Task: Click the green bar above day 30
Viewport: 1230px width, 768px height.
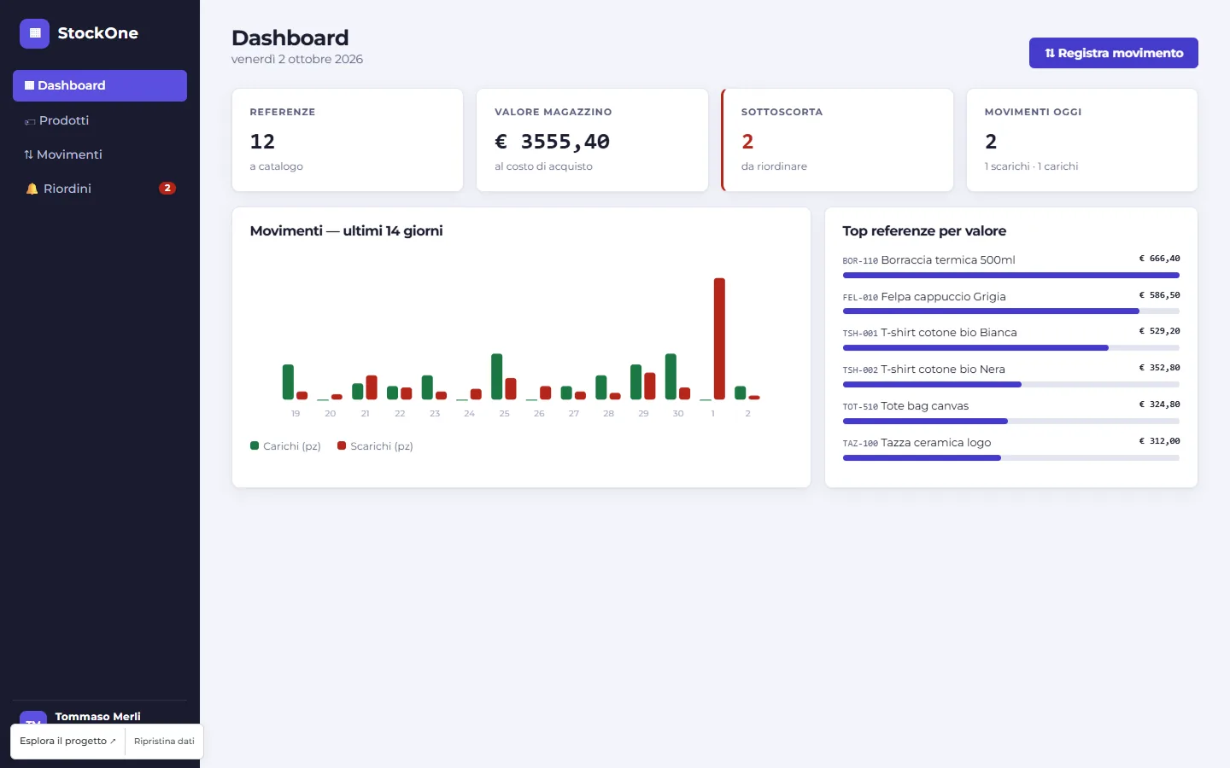Action: coord(671,376)
